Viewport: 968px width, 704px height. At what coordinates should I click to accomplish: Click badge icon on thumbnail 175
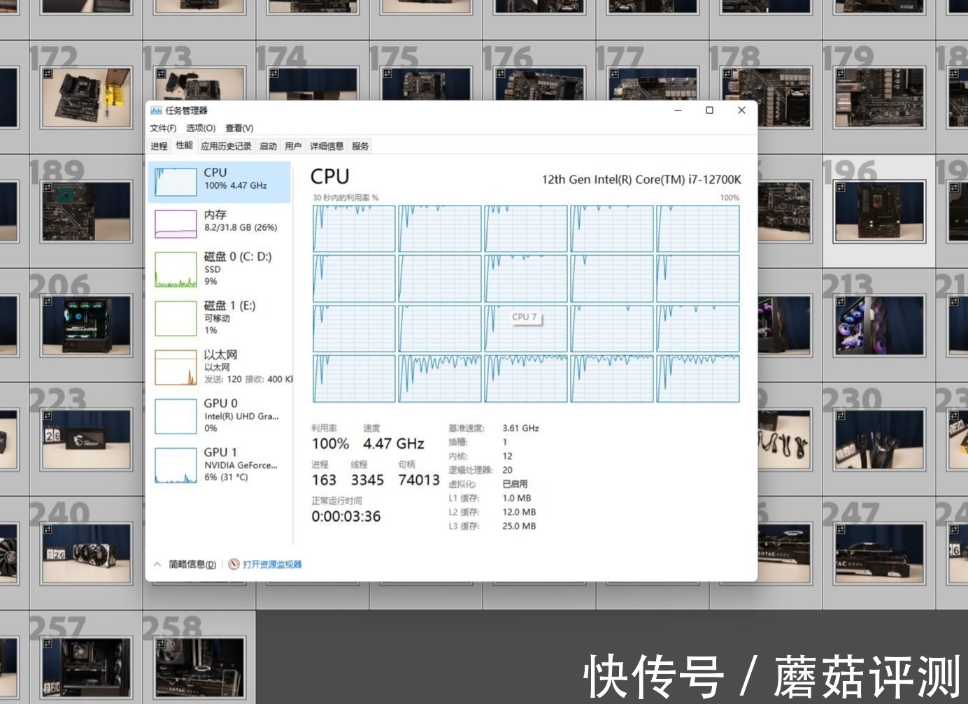[387, 73]
